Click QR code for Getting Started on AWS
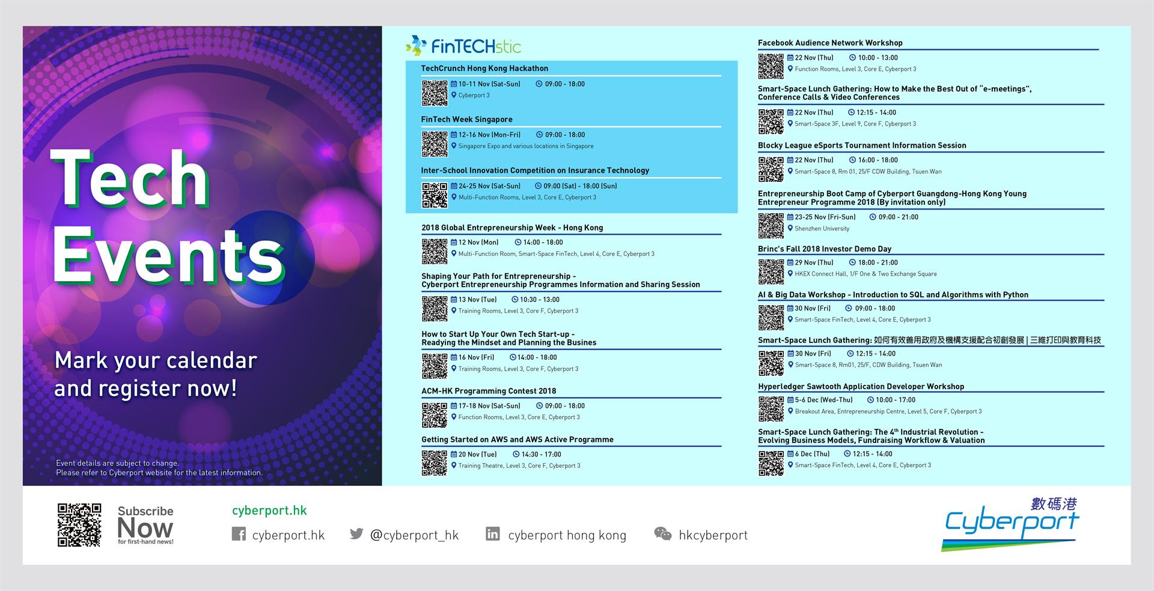 (435, 463)
